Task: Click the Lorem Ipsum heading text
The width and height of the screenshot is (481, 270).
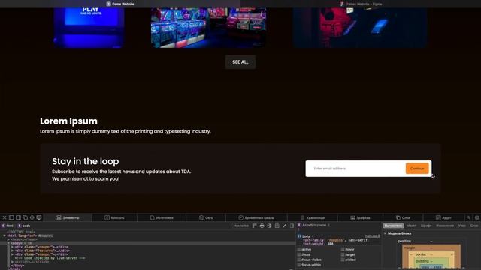Action: pos(68,121)
